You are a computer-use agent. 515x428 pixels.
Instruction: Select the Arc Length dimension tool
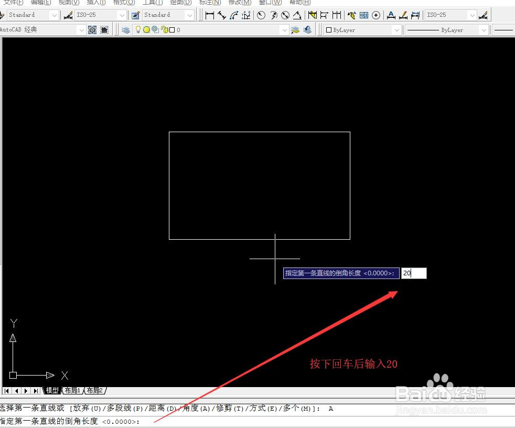pyautogui.click(x=234, y=15)
